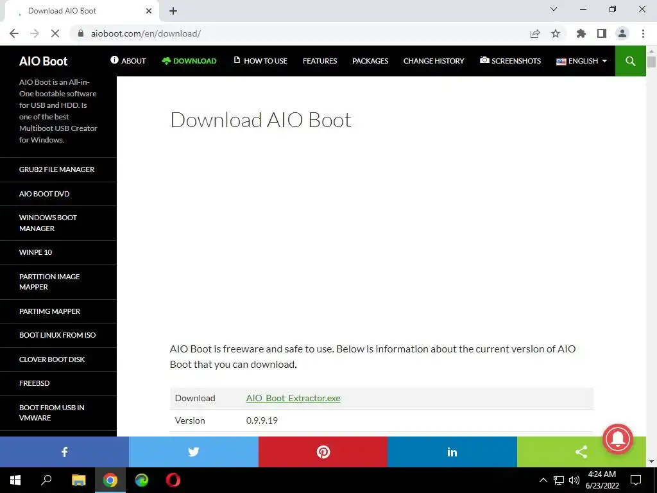Open a new browser tab
Screen dimensions: 657x493
point(173,11)
